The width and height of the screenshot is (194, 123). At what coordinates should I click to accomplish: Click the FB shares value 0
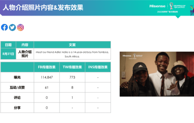47,108
